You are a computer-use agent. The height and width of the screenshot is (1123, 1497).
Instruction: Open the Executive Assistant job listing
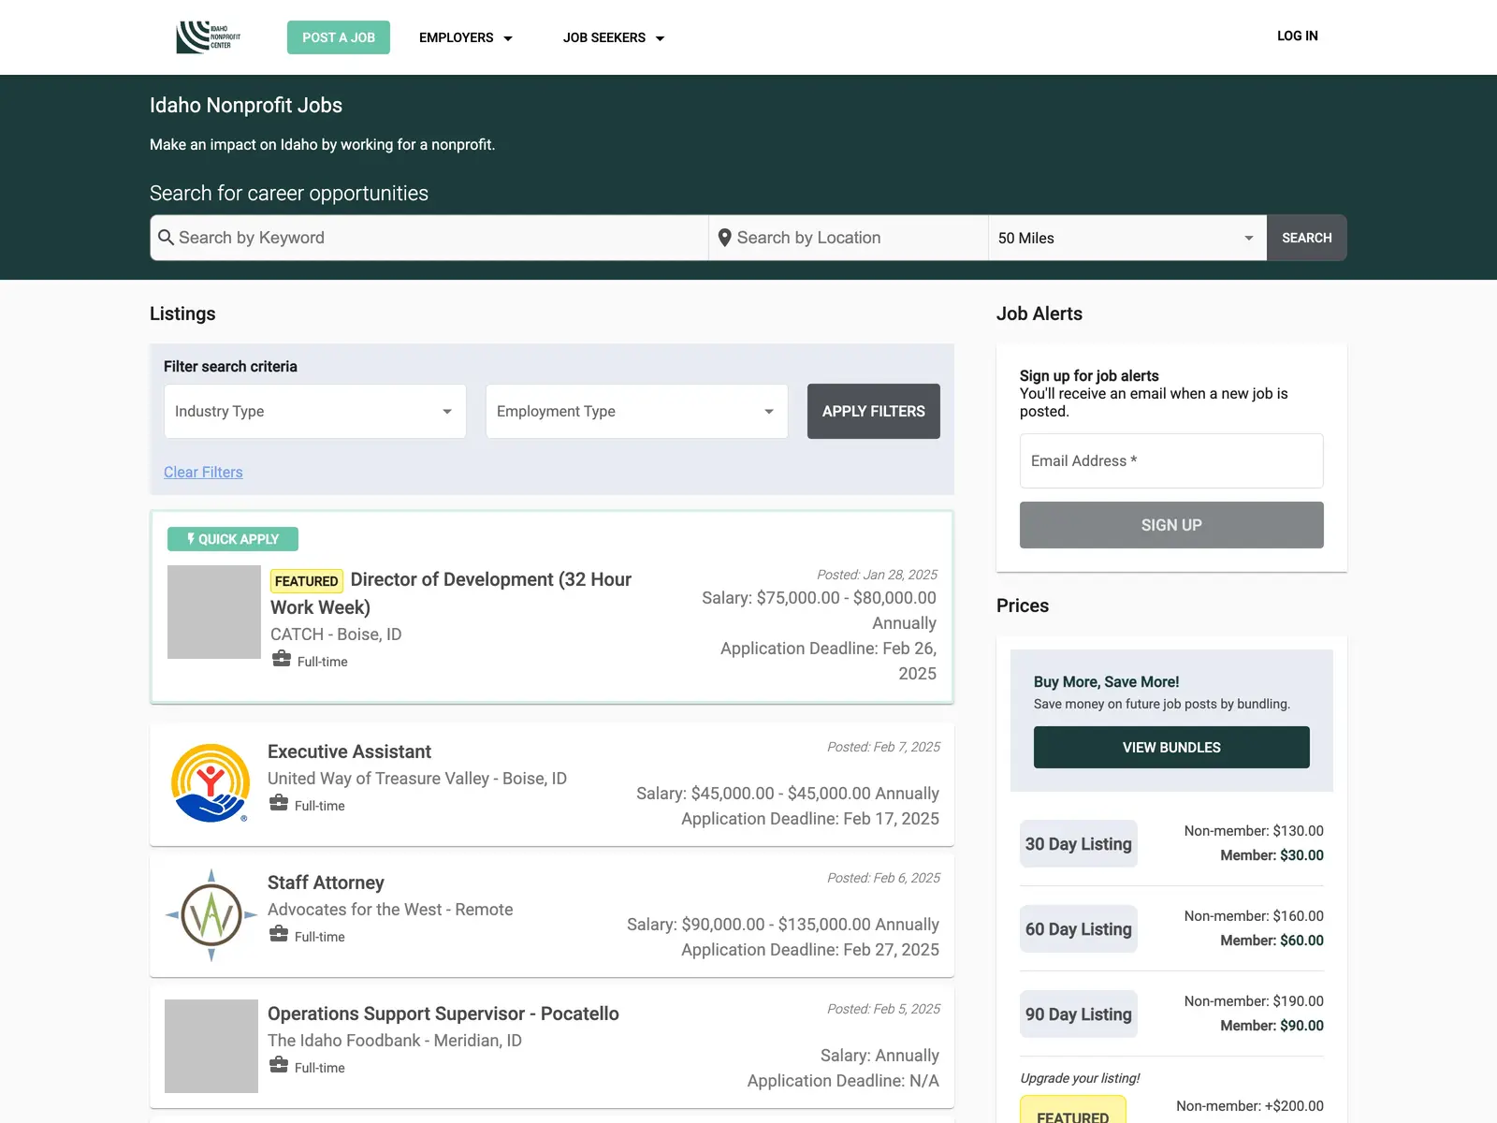(x=349, y=751)
